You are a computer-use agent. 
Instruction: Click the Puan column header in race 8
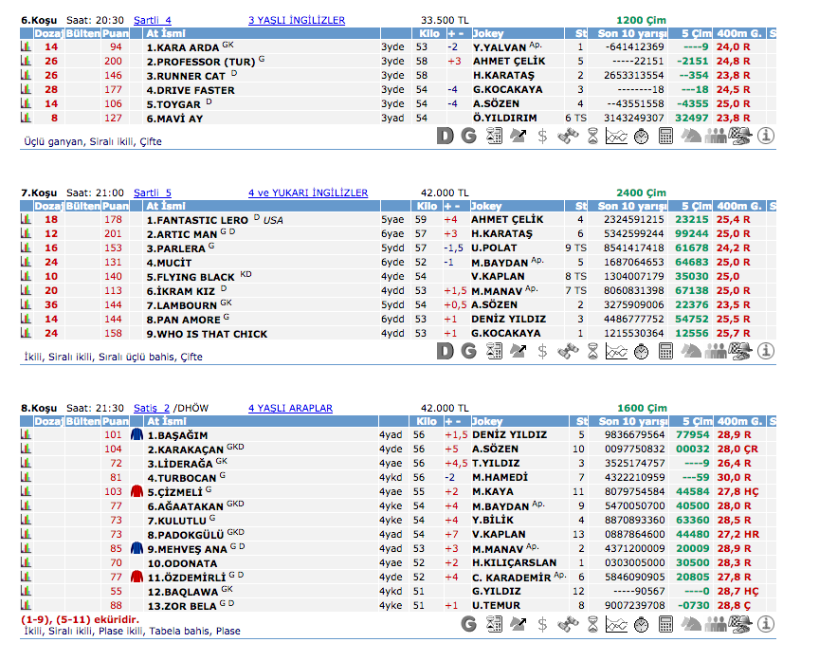pos(116,421)
